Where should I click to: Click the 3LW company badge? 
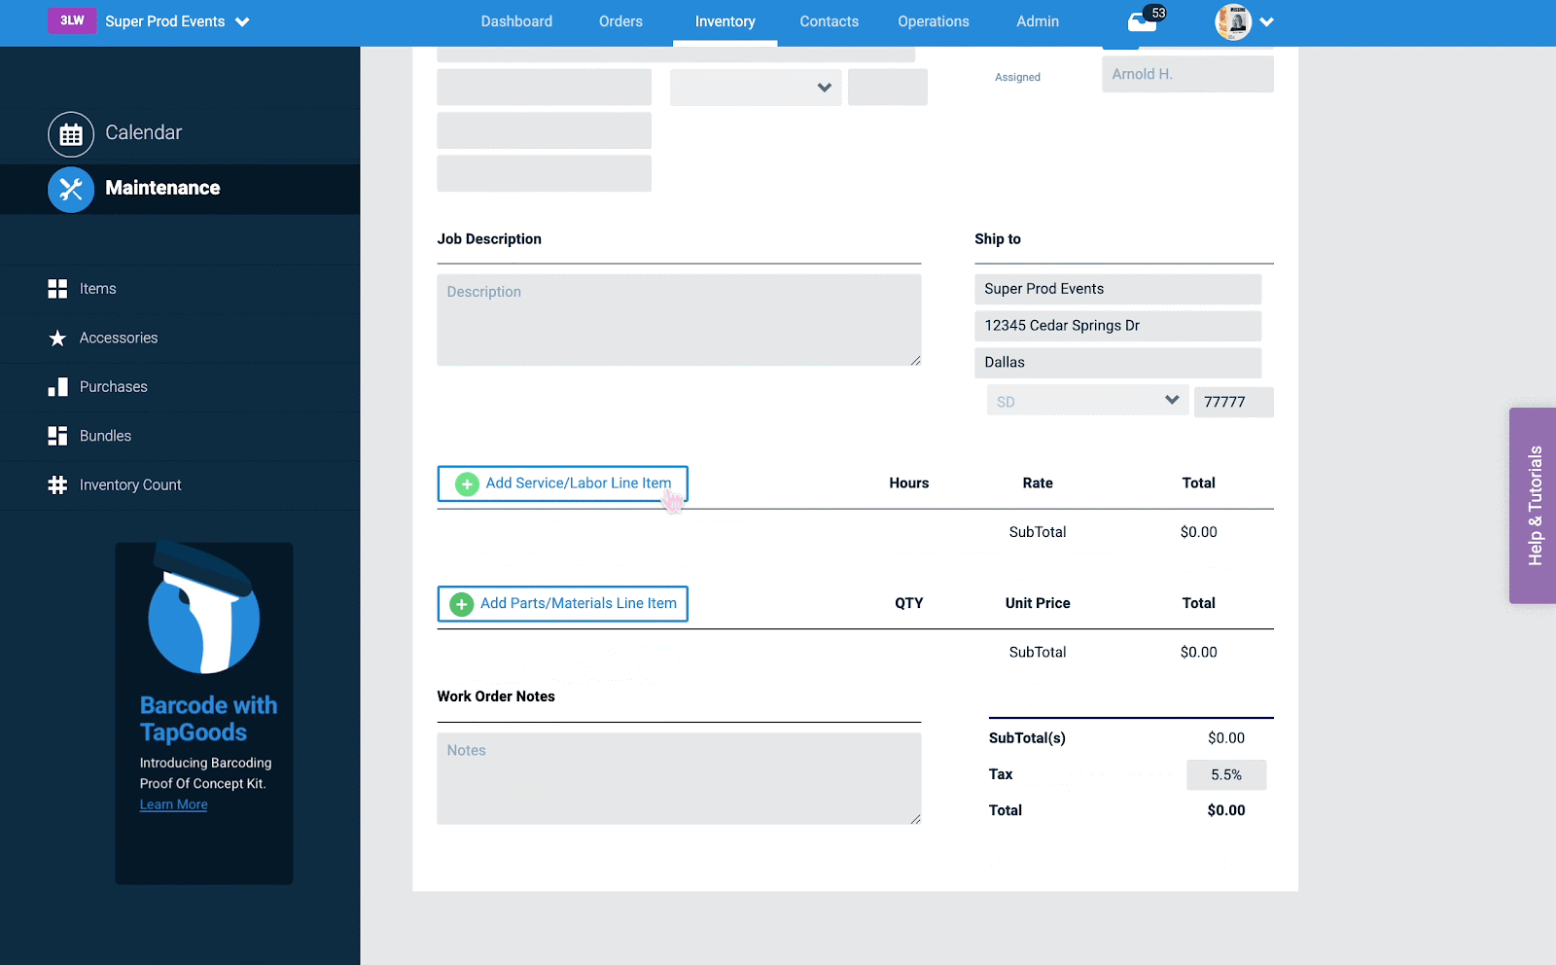pos(72,19)
